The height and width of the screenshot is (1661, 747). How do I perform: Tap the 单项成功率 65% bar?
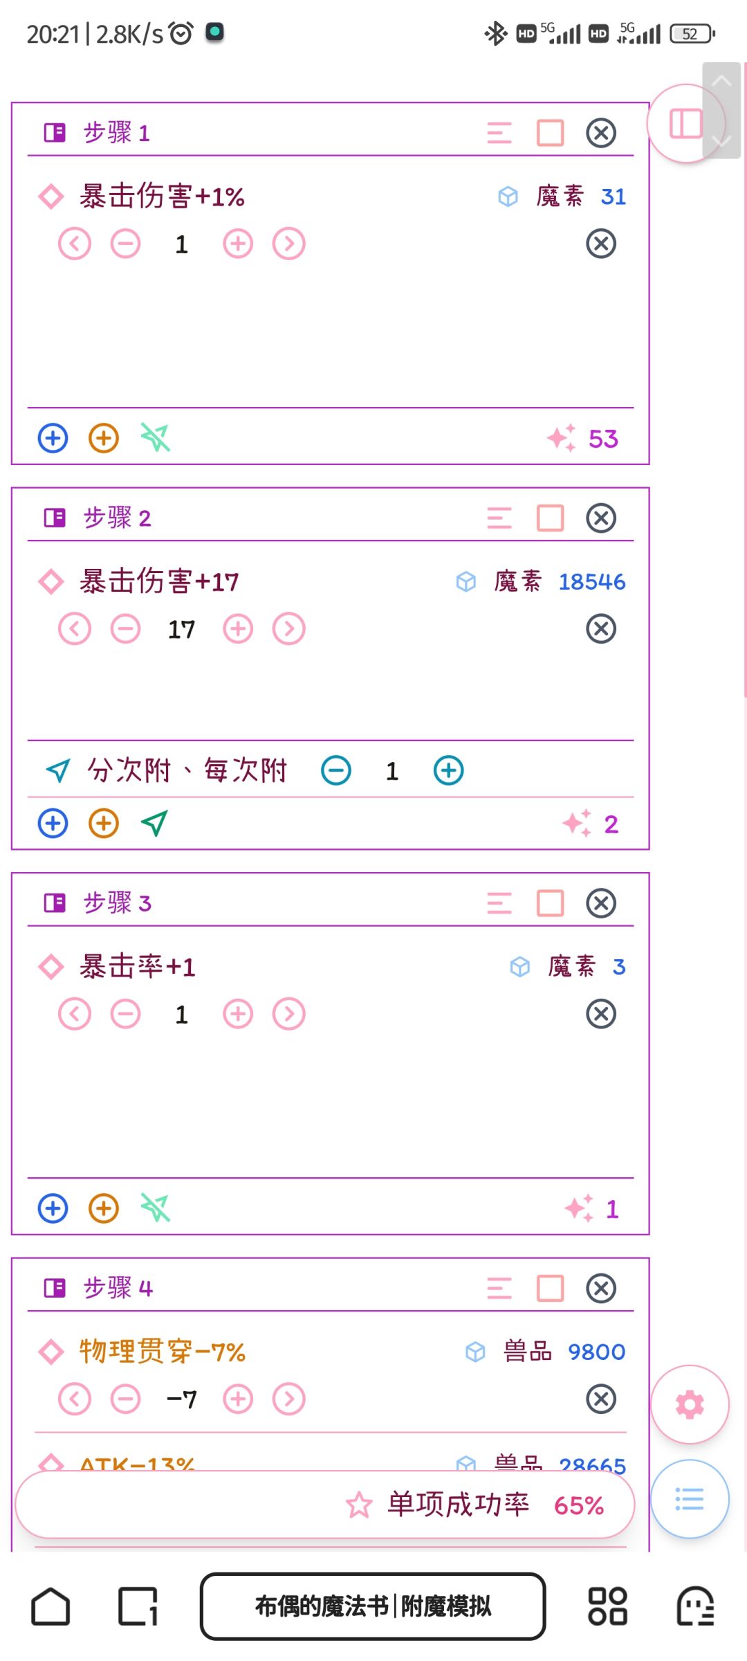pyautogui.click(x=325, y=1505)
